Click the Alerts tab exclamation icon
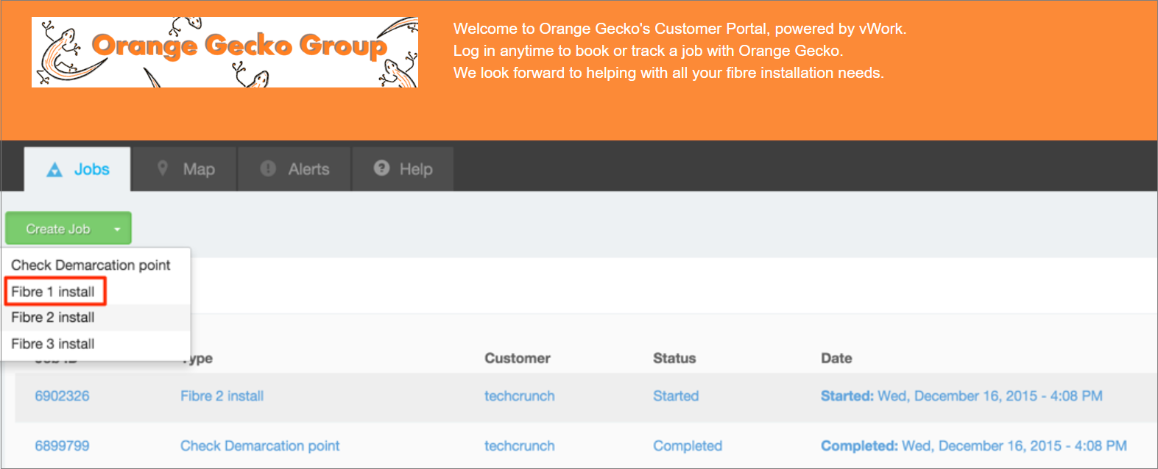 point(268,168)
